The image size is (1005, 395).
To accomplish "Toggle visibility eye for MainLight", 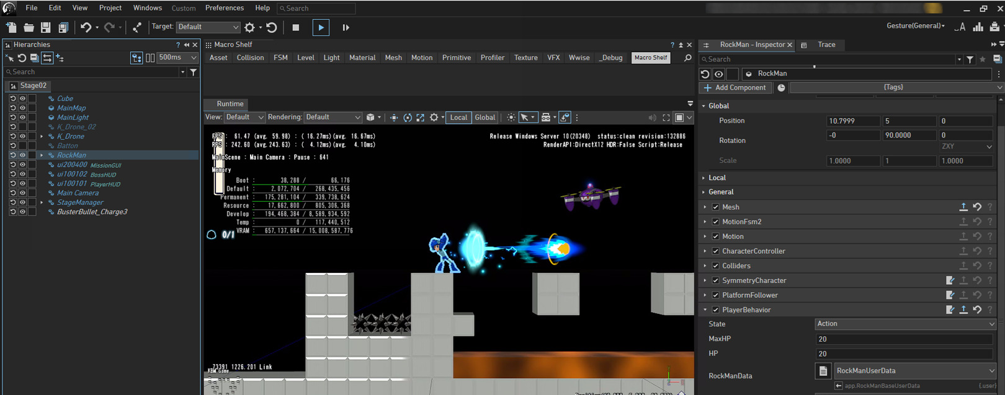I will coord(22,117).
